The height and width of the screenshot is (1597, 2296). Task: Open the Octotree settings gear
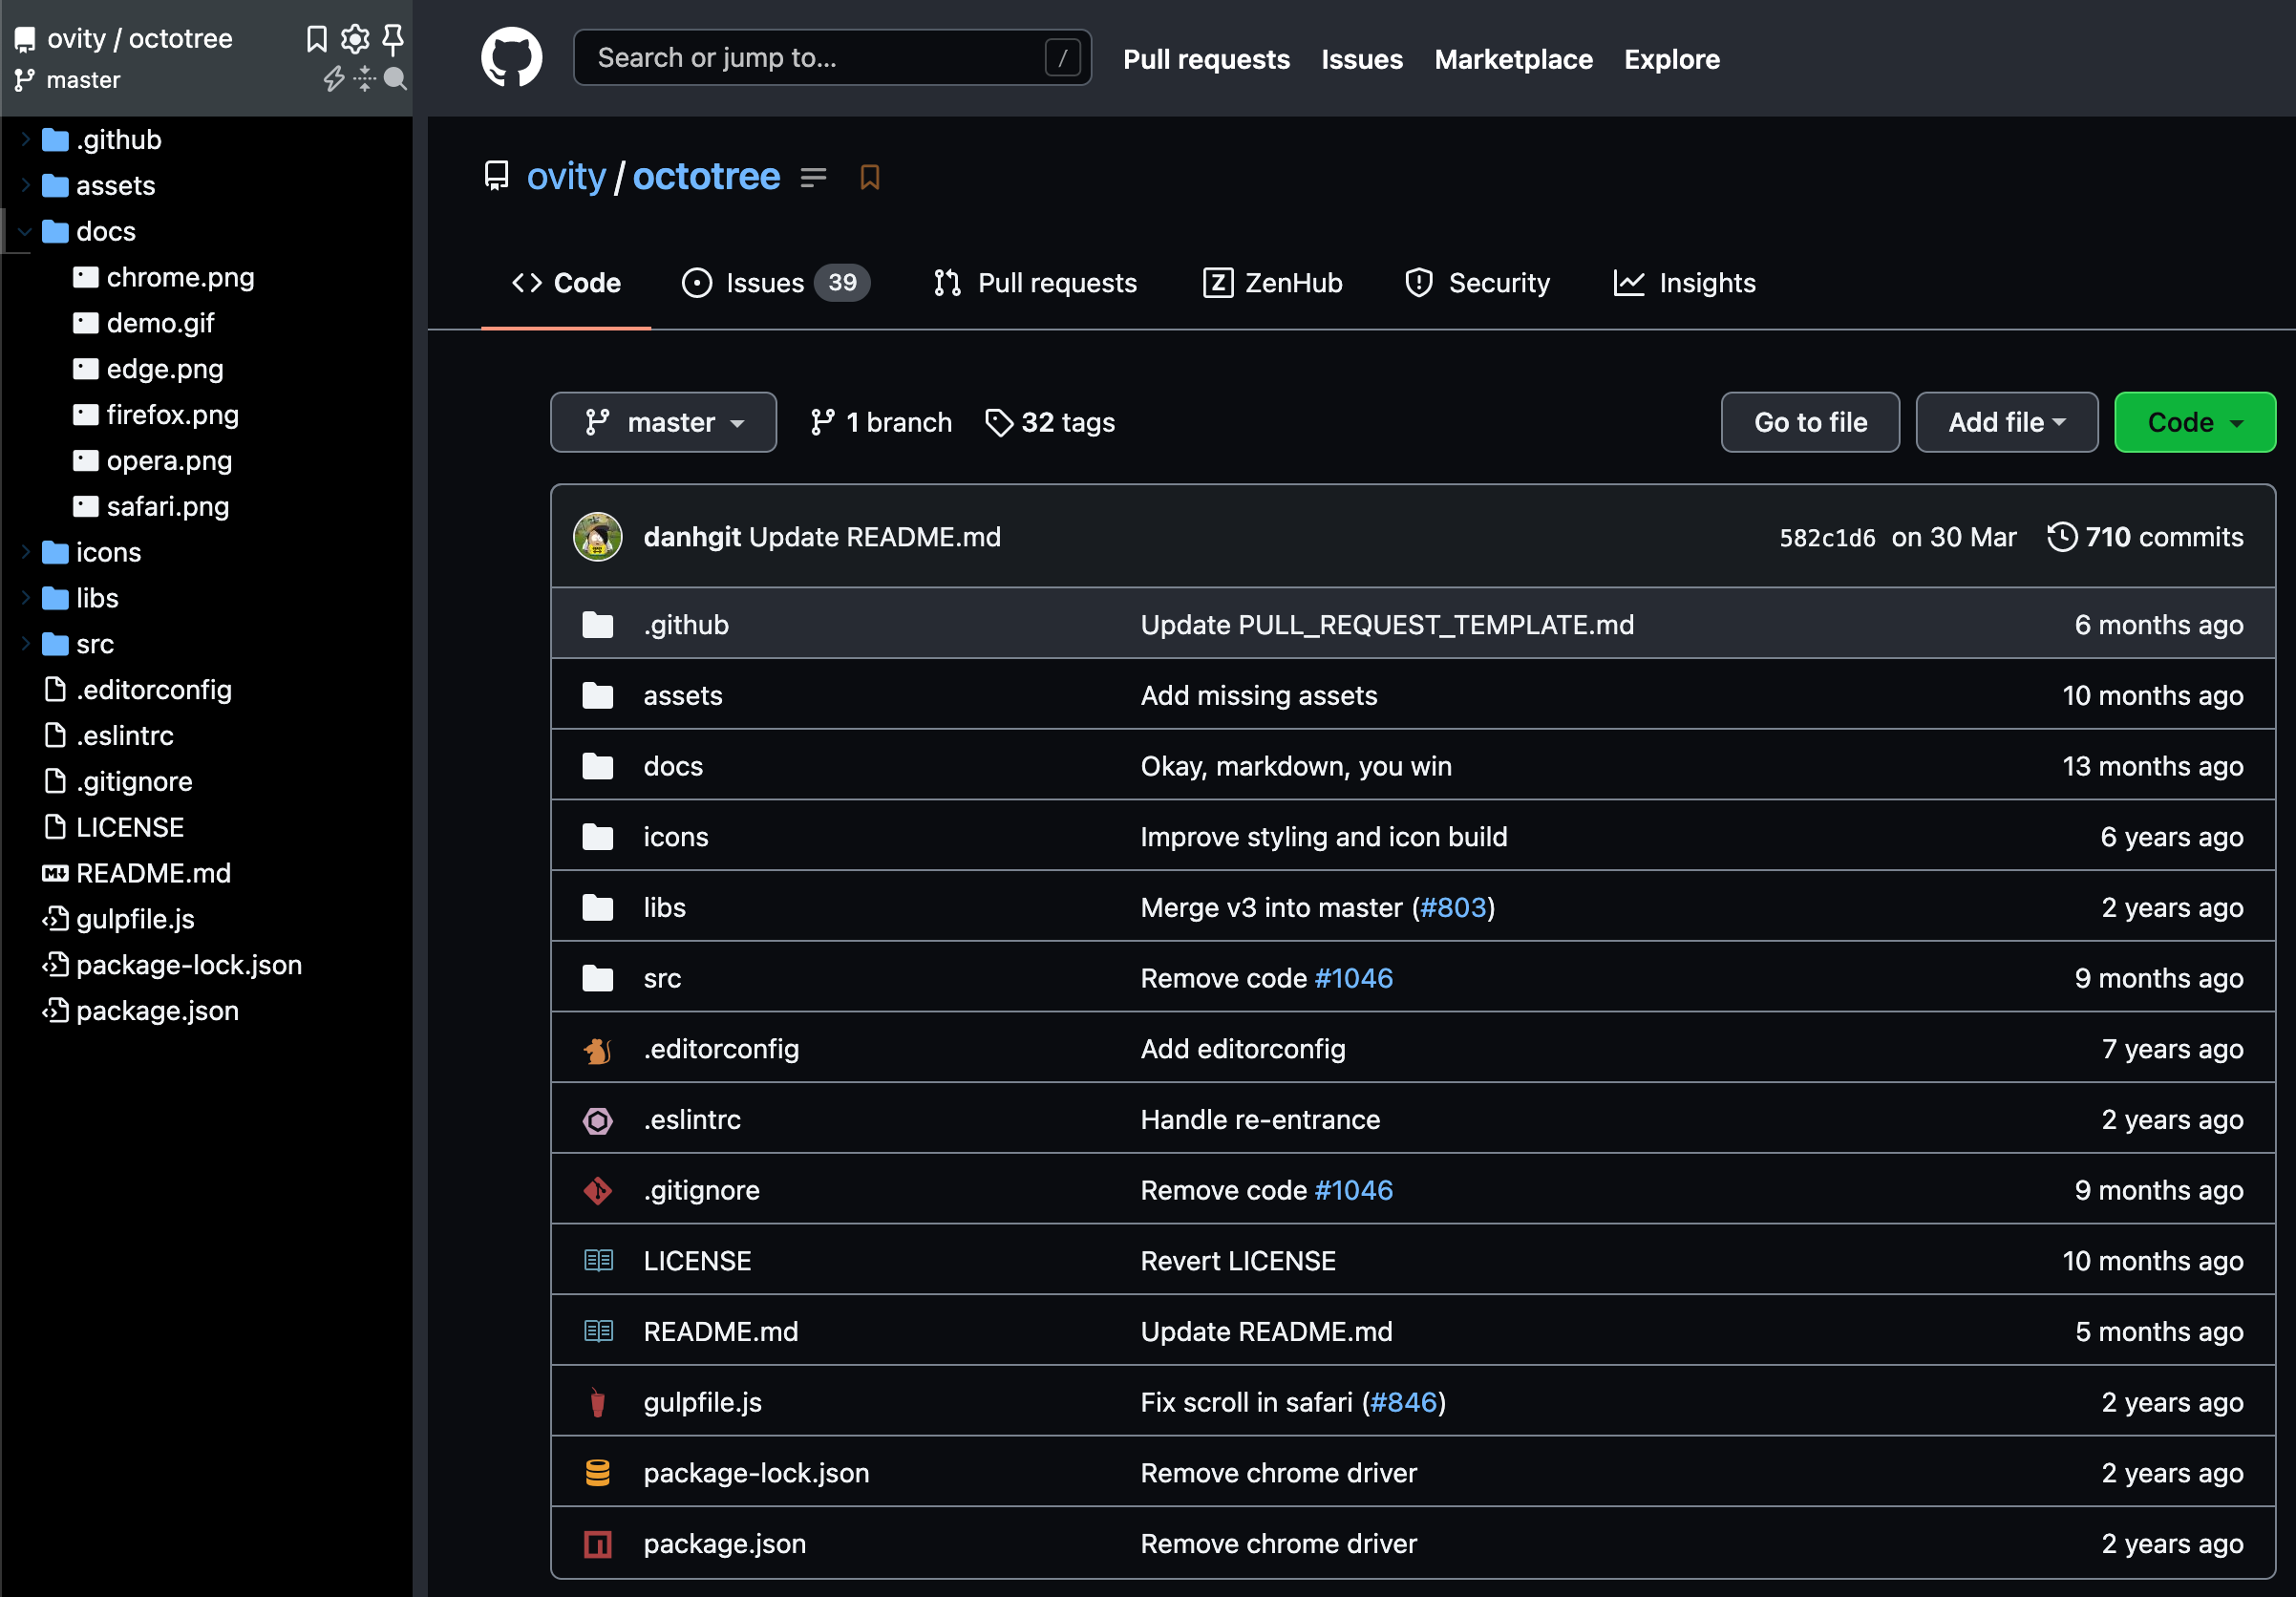coord(355,38)
